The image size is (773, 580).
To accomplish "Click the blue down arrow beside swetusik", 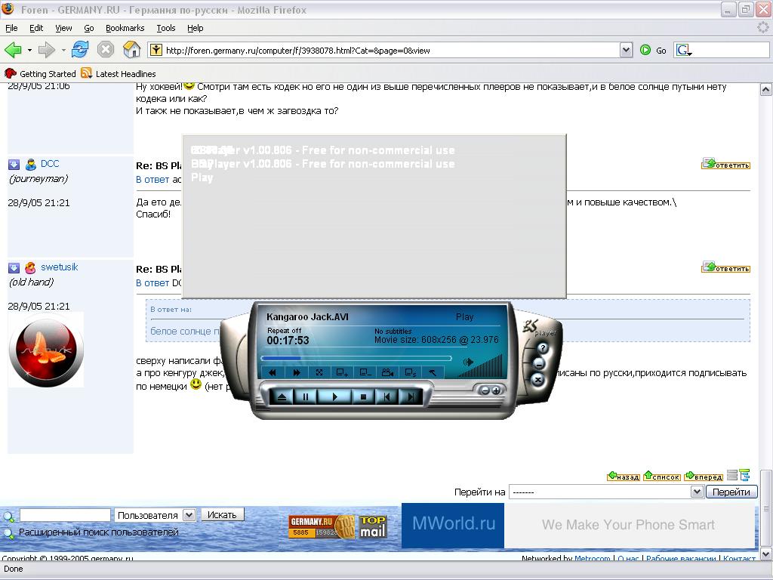I will click(14, 268).
